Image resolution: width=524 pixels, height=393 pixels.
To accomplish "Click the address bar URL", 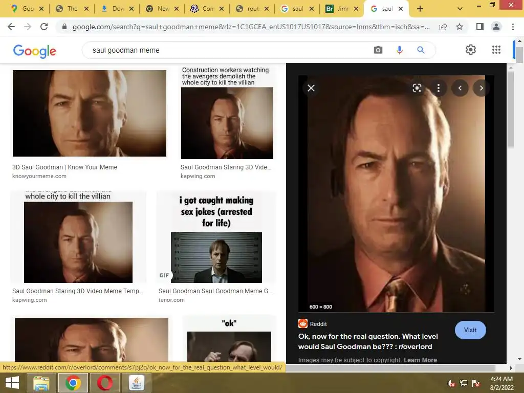I will click(x=251, y=27).
